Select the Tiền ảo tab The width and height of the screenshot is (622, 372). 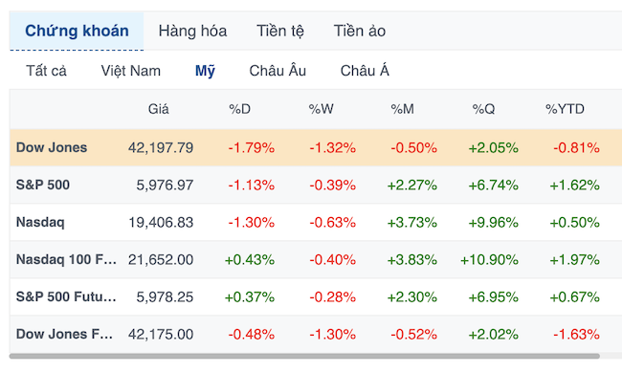(360, 31)
